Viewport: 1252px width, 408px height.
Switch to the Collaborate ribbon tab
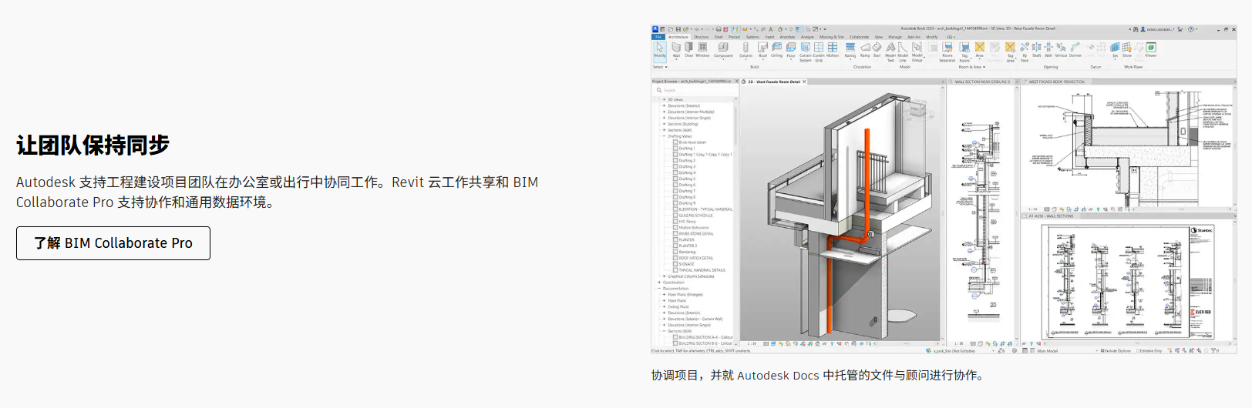859,37
